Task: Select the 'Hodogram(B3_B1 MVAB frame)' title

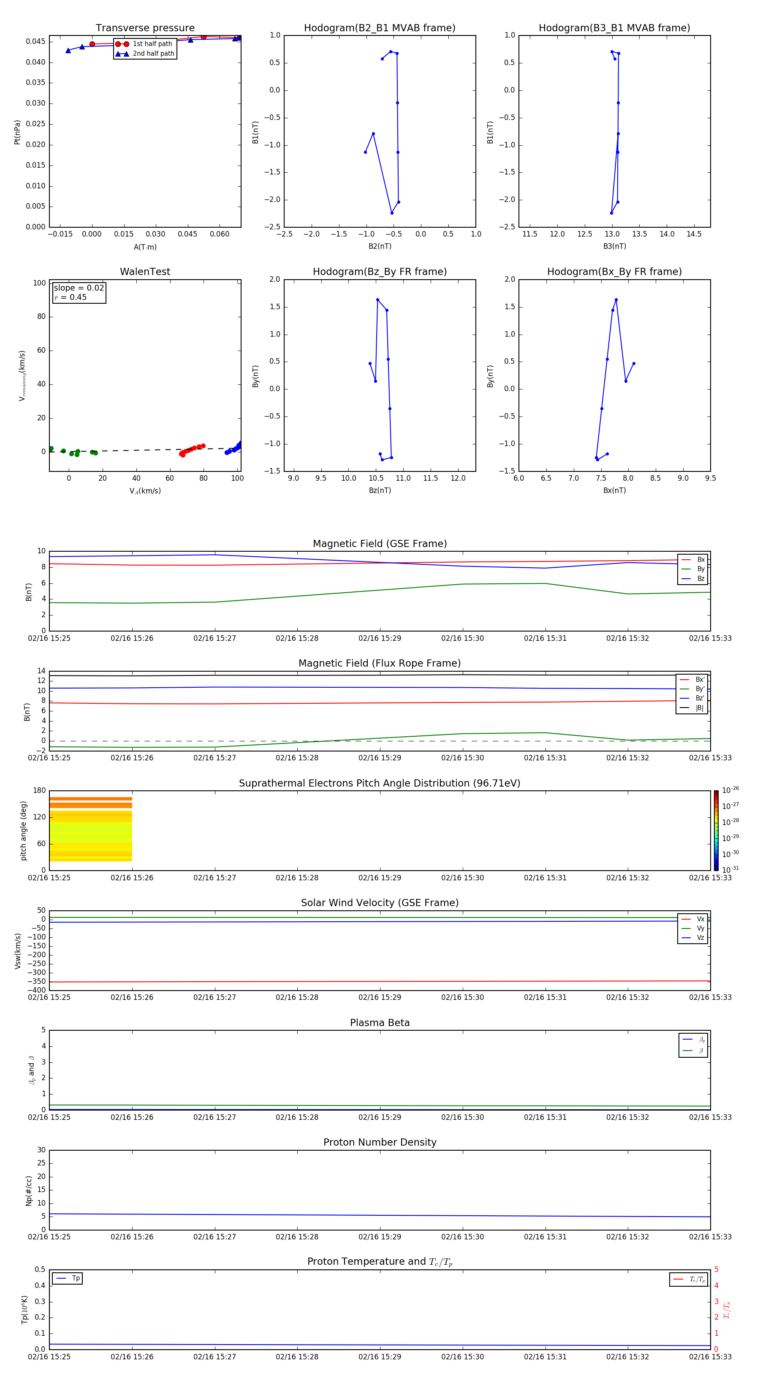Action: 614,28
